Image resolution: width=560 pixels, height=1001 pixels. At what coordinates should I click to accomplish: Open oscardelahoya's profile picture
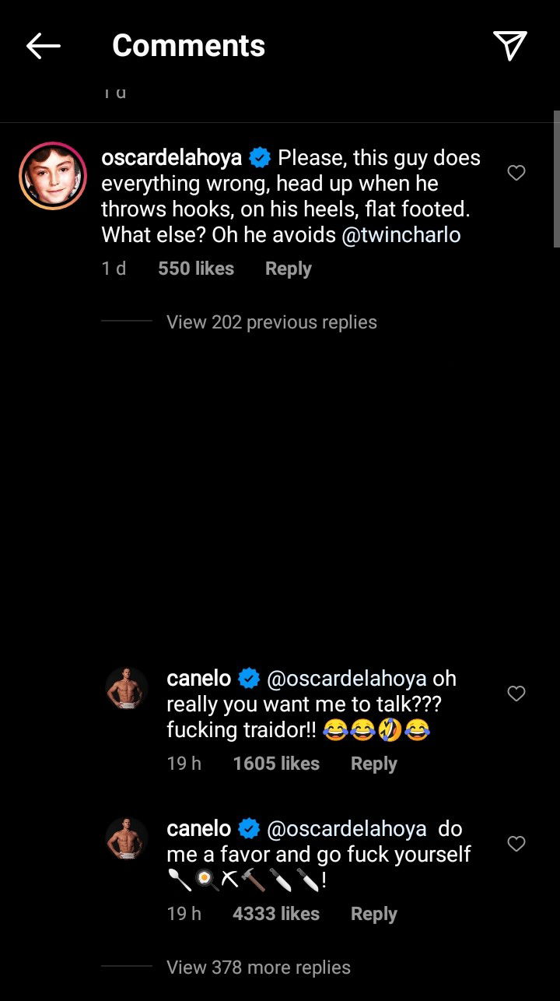point(53,176)
